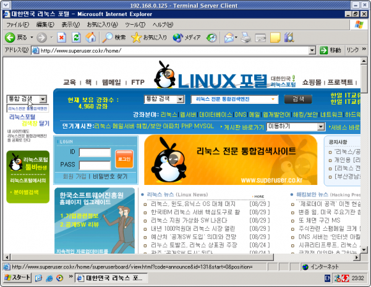Open Media globe icon

[177, 38]
